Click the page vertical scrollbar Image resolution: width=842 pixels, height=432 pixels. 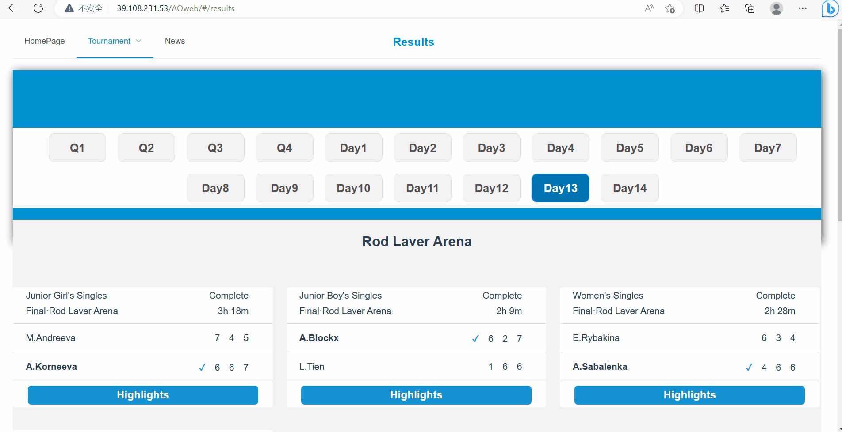pyautogui.click(x=839, y=125)
